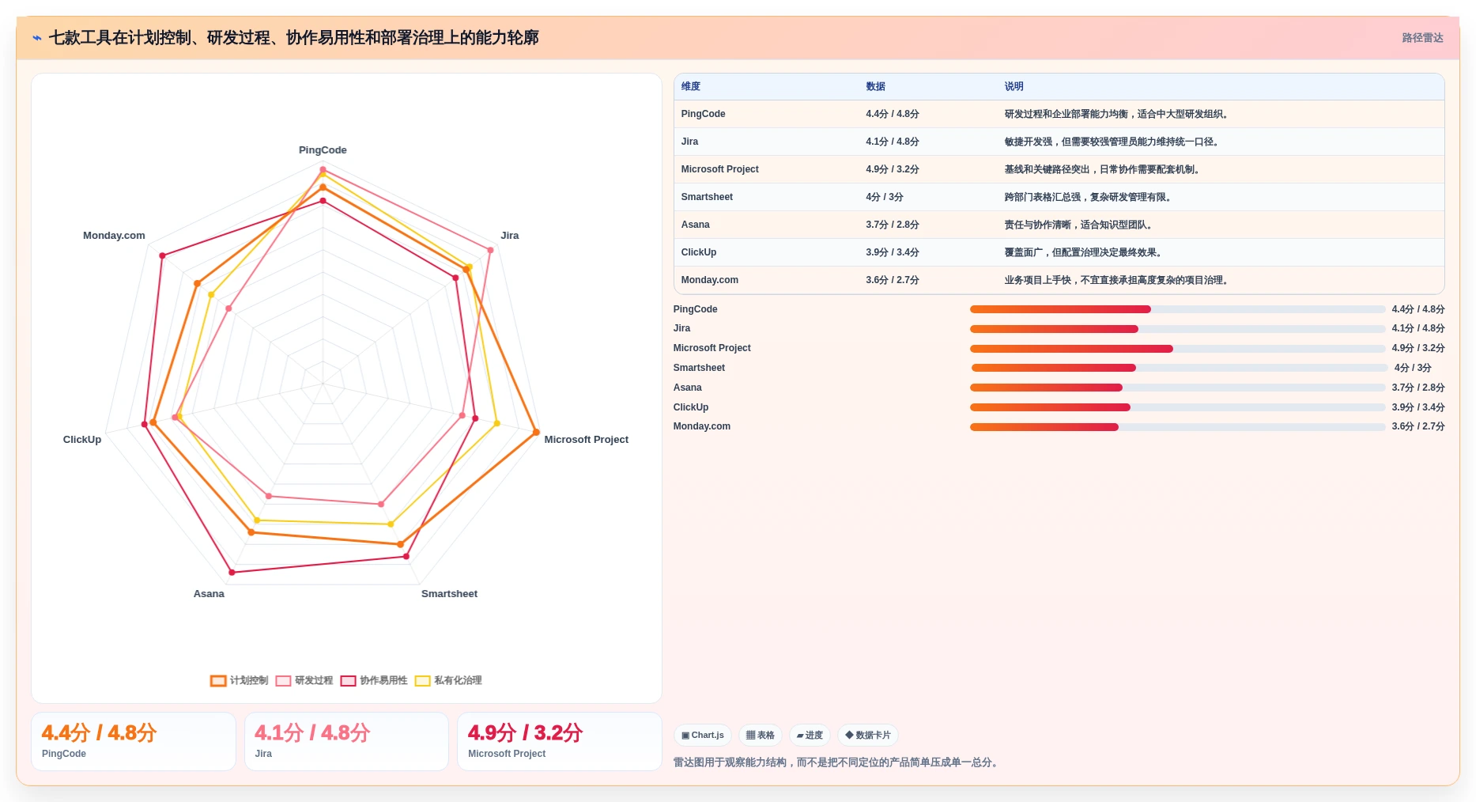Image resolution: width=1476 pixels, height=802 pixels.
Task: Open the Microsoft Project 4.9分 / 3.2分 card
Action: pyautogui.click(x=560, y=742)
